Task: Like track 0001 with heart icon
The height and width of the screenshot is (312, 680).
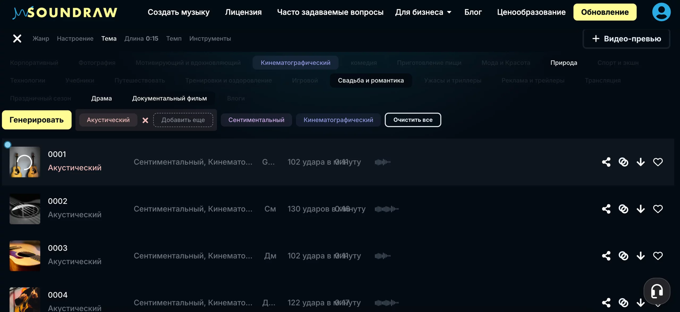Action: click(658, 162)
